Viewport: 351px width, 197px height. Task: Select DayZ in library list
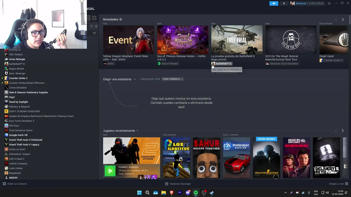(12, 97)
